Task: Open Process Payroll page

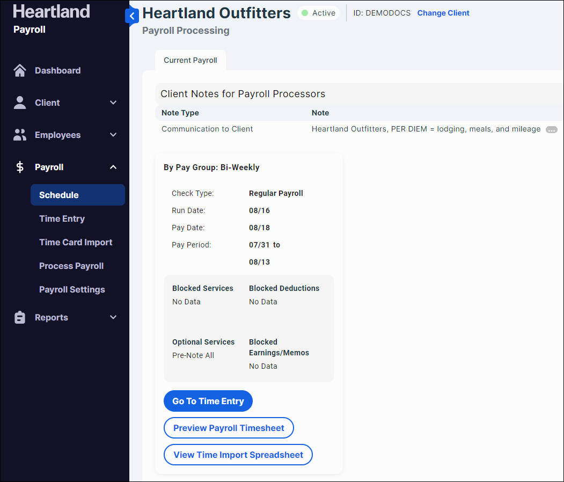Action: click(71, 266)
